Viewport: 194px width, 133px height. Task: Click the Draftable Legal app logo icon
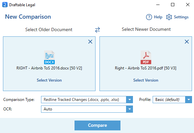coord(5,5)
